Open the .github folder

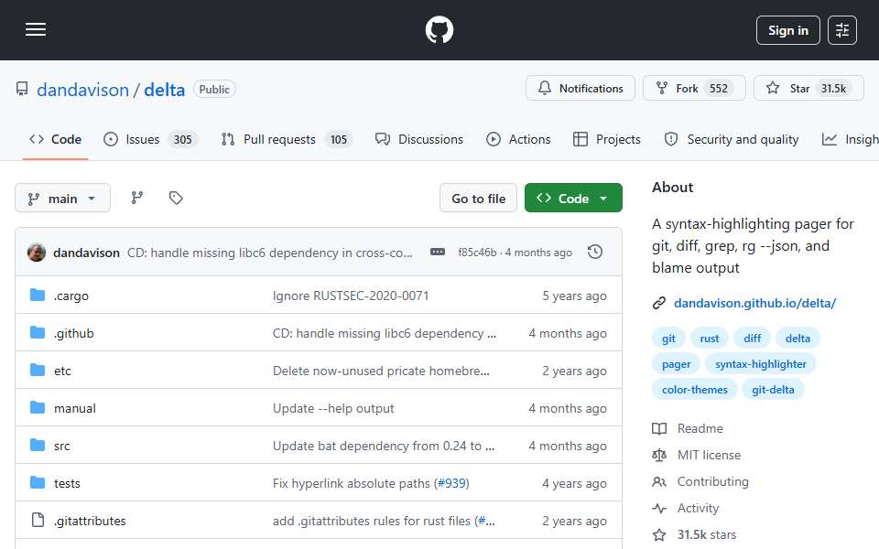pyautogui.click(x=74, y=333)
